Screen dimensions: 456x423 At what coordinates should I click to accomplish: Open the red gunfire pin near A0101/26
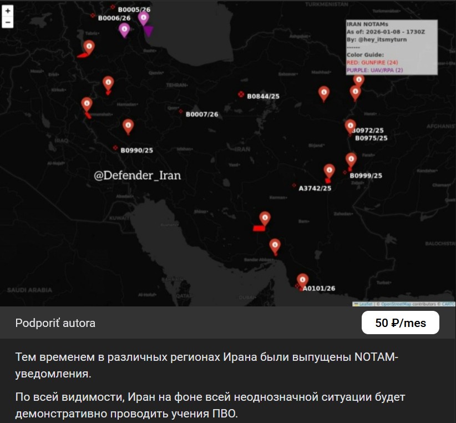tap(302, 280)
